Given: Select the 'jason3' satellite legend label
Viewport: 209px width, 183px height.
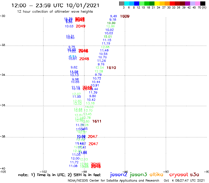Looking at the screenshot, I should (x=138, y=175).
